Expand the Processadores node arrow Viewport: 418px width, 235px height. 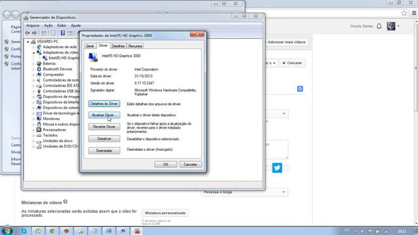tap(33, 130)
